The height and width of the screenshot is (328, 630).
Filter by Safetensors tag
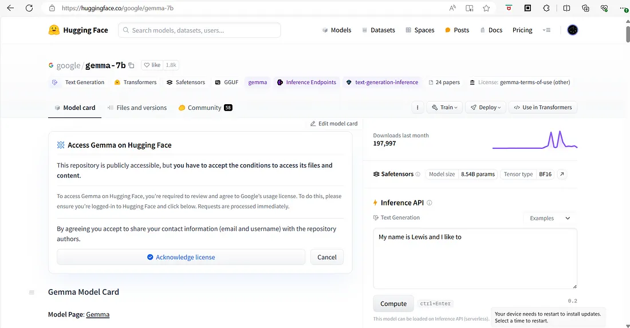point(186,82)
